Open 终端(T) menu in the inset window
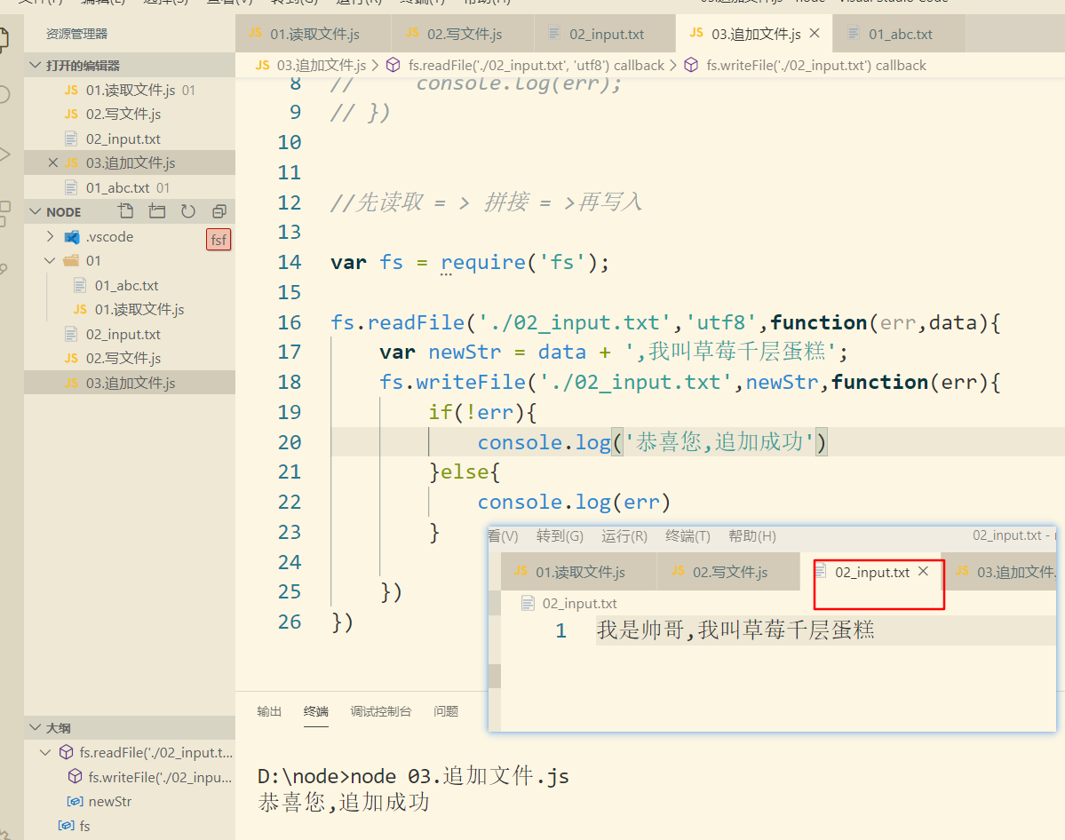This screenshot has width=1065, height=840. click(688, 535)
